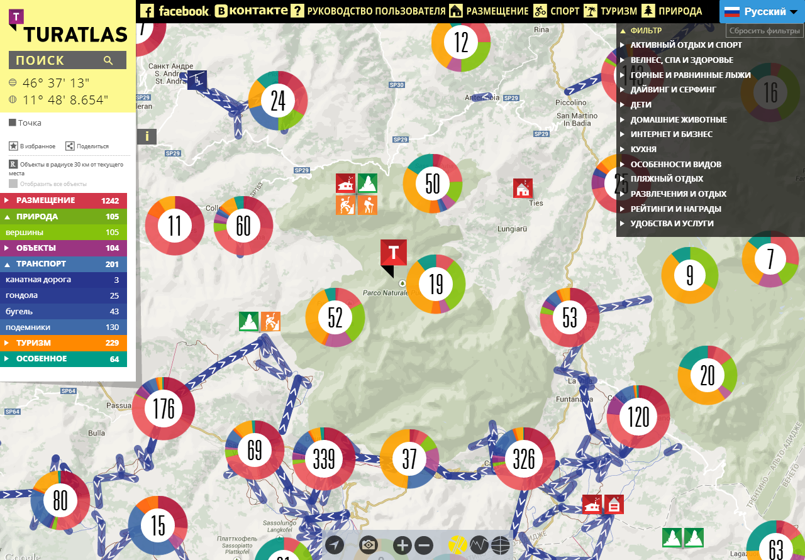Click the camera snapshot icon in bottom toolbar
Viewport: 805px width, 560px height.
click(x=369, y=545)
